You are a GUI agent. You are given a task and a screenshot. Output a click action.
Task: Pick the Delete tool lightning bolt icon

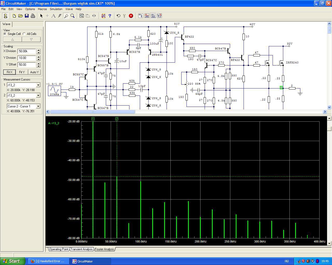point(60,16)
